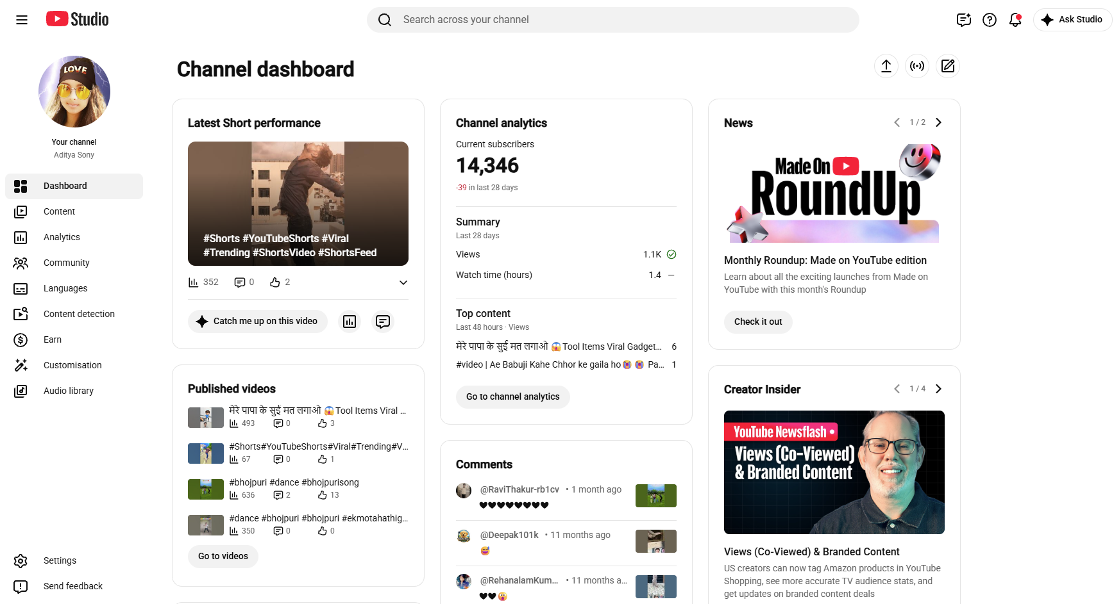The image size is (1114, 604).
Task: Go to previous News card arrow
Action: click(x=897, y=122)
